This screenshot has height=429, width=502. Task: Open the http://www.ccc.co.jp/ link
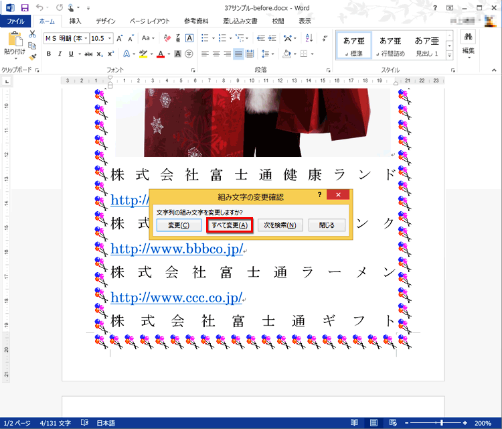[x=177, y=298]
